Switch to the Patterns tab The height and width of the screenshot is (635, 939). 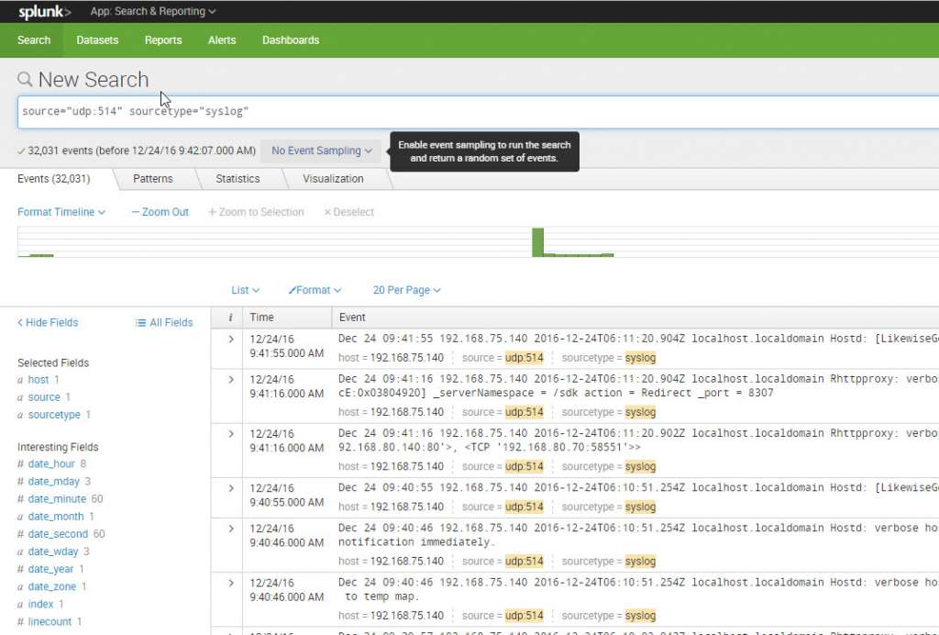coord(152,178)
